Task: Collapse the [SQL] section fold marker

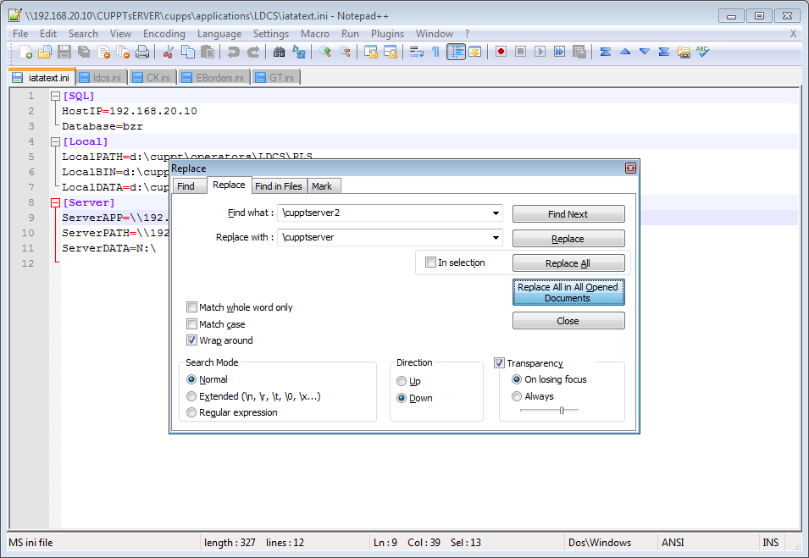Action: [56, 97]
